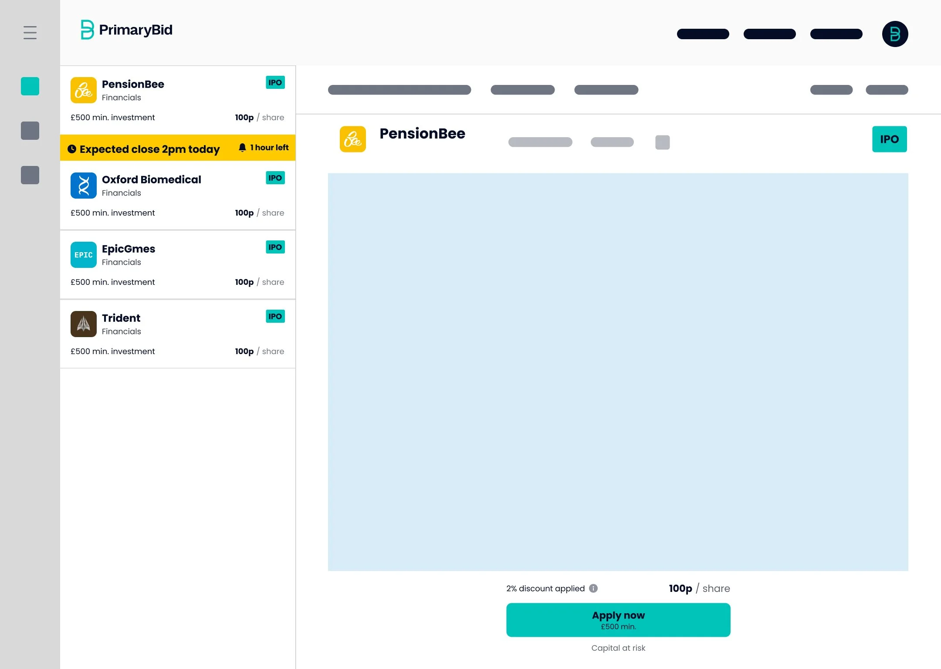The image size is (941, 669).
Task: Select the EpicGmes listing
Action: point(178,265)
